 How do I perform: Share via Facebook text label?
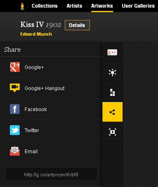click(36, 109)
